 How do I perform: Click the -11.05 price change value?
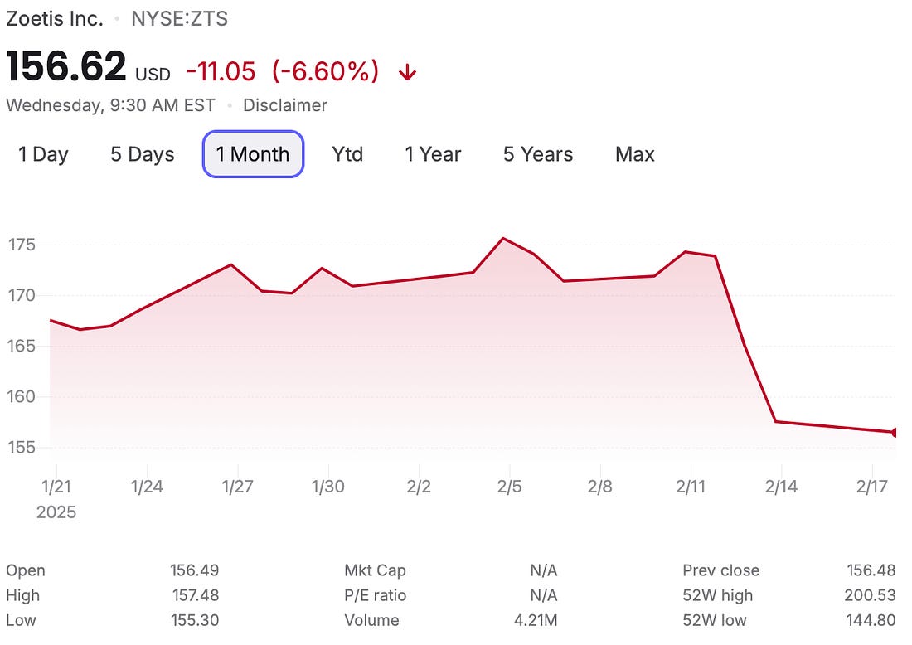click(221, 72)
